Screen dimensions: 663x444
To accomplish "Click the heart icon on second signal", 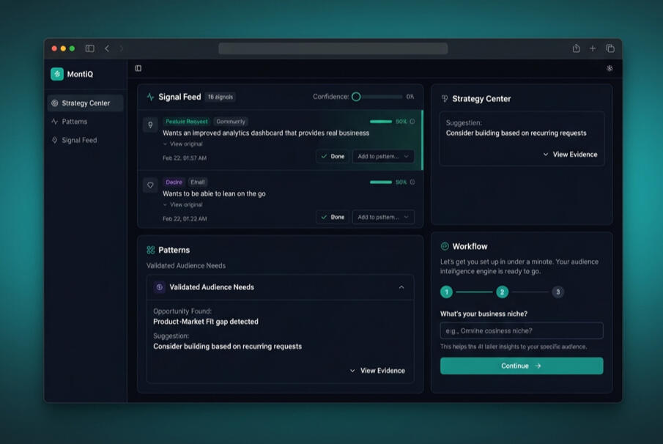I will 151,185.
